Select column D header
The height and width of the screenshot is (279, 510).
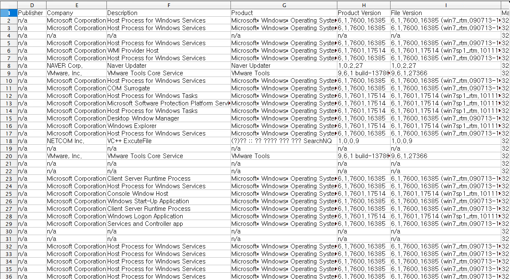(31, 5)
